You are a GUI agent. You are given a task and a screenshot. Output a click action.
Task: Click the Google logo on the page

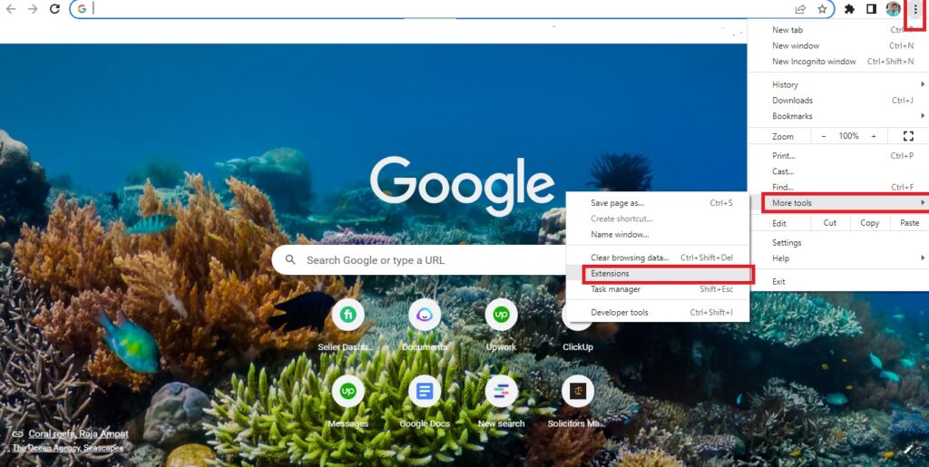pyautogui.click(x=462, y=185)
